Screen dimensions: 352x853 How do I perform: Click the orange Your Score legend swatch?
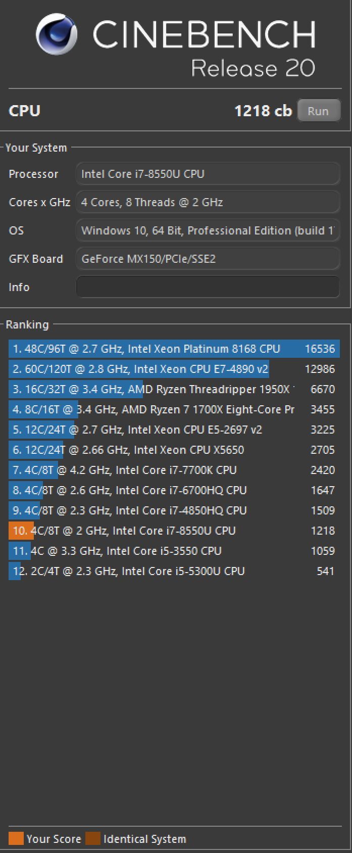tap(16, 839)
